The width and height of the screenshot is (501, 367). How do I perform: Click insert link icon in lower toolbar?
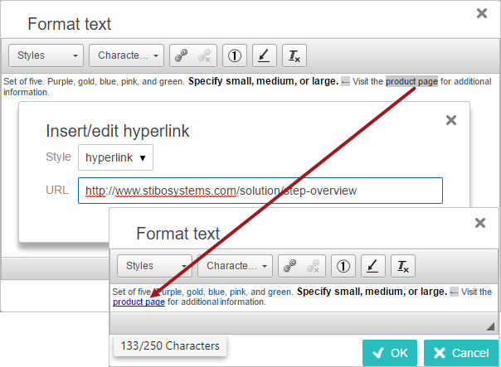point(289,266)
